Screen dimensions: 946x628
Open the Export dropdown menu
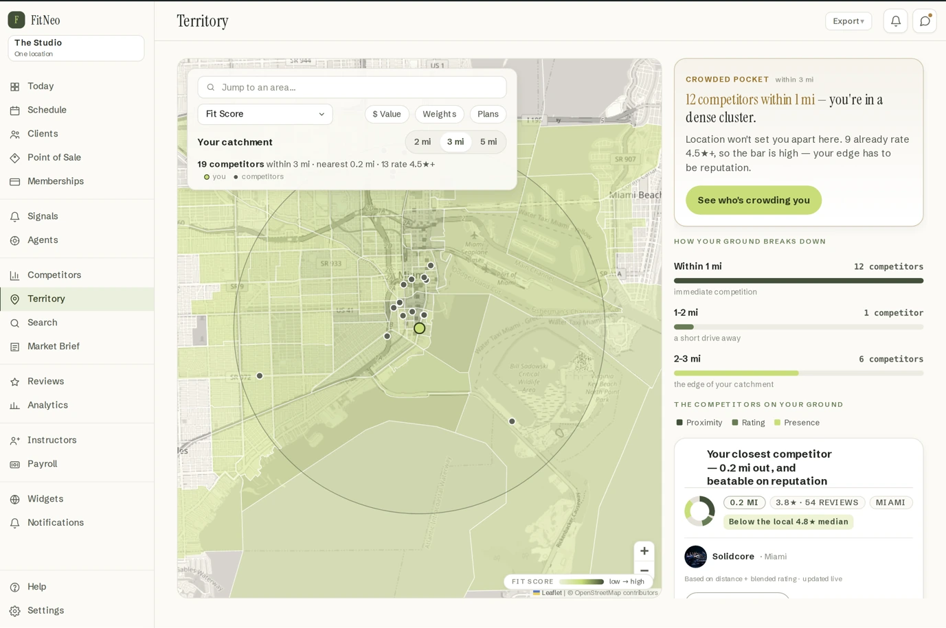[848, 21]
